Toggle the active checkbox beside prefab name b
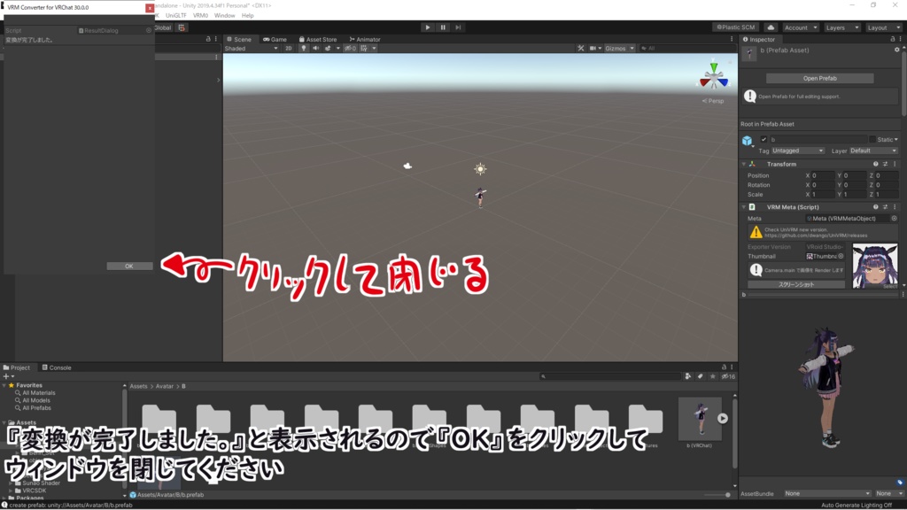907x510 pixels. 763,138
